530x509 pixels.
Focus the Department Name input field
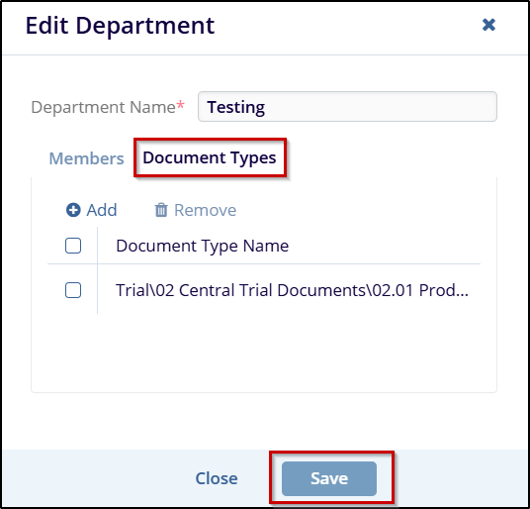(347, 106)
